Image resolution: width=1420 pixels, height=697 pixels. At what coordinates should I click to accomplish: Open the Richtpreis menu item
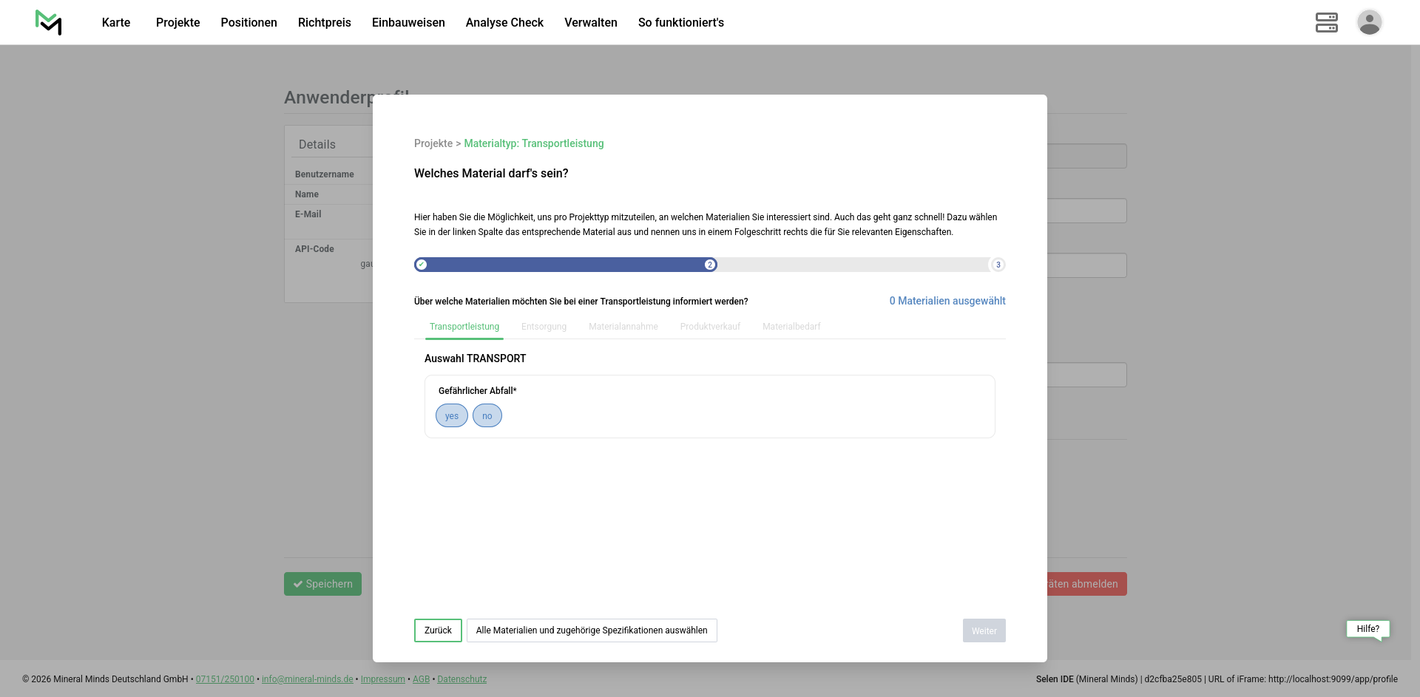pos(324,22)
